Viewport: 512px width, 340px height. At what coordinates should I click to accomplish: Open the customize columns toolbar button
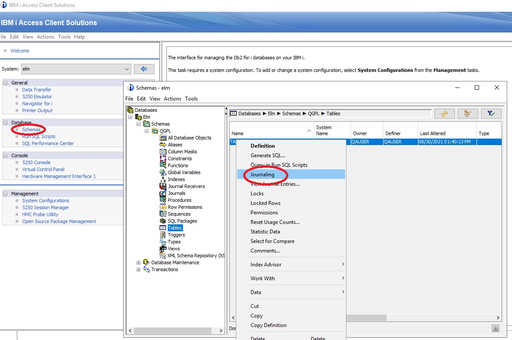coord(467,113)
